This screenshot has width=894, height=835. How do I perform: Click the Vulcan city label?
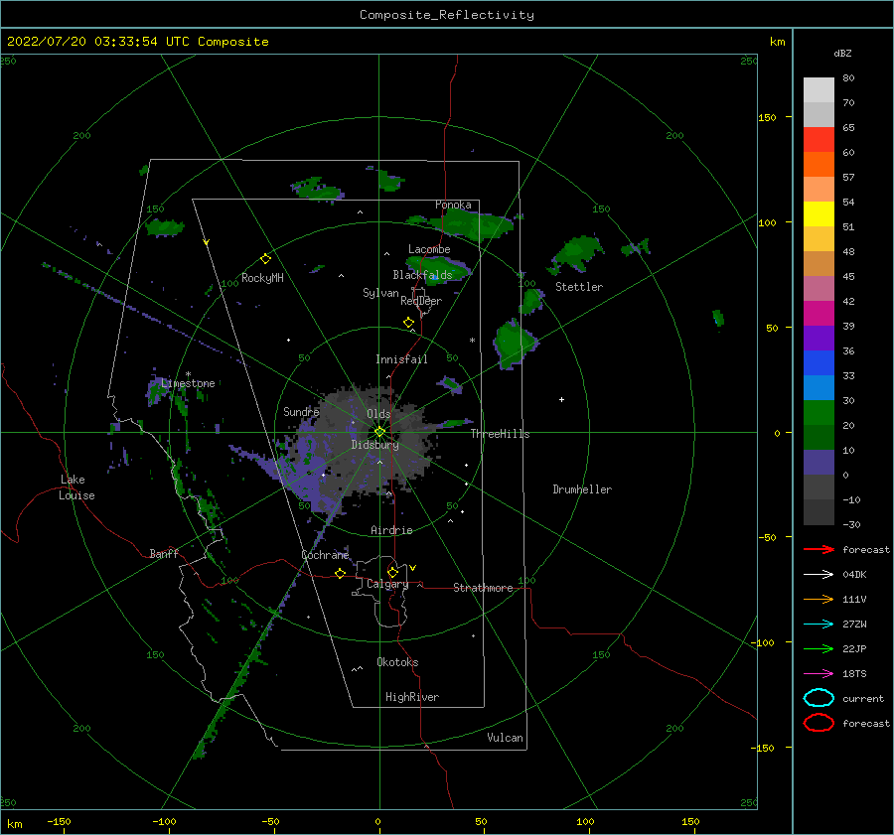pos(505,738)
